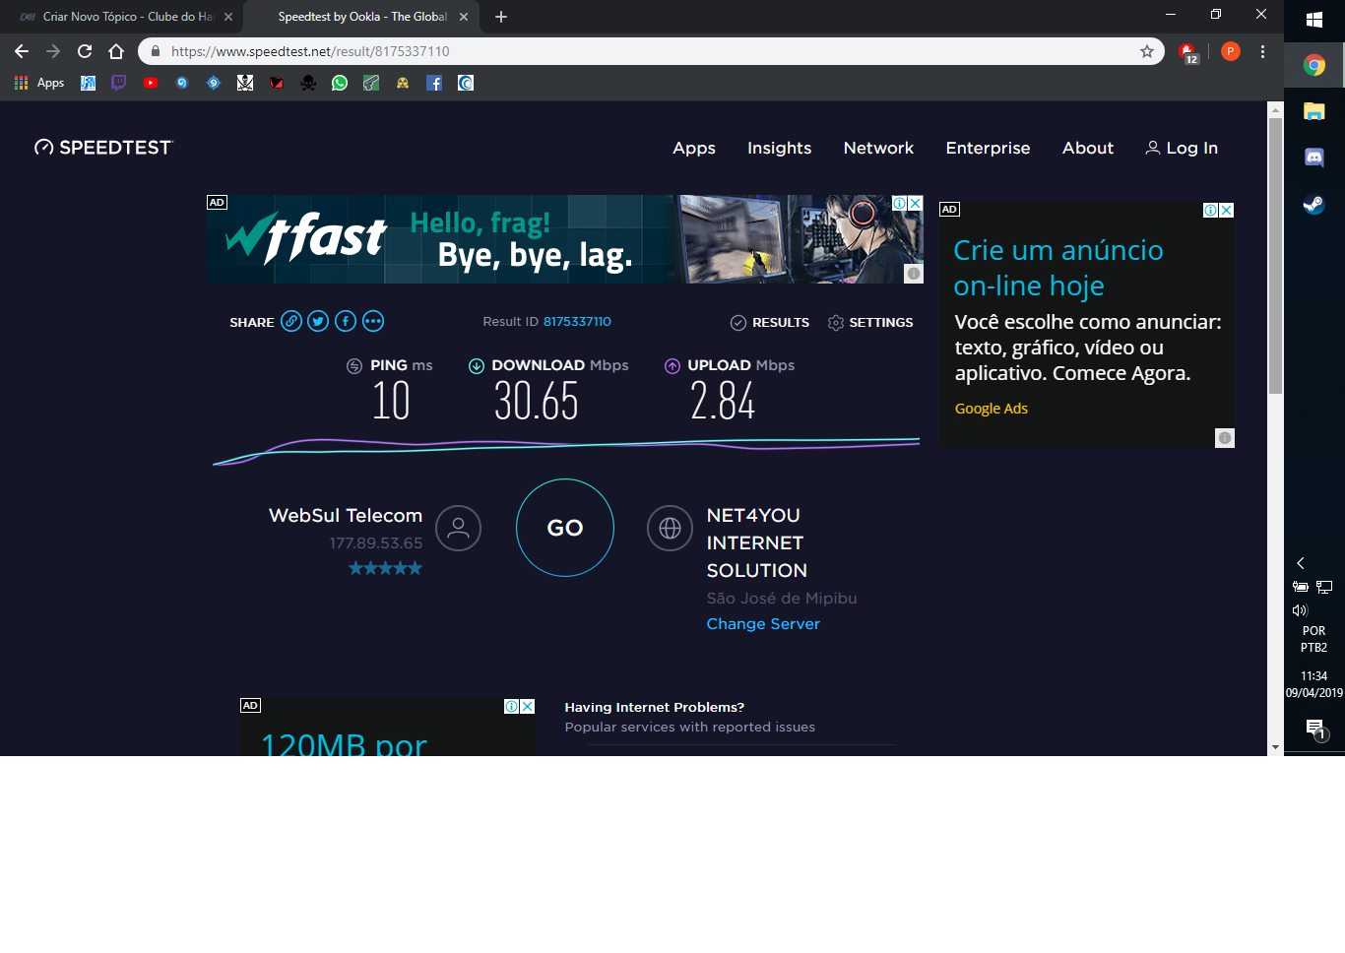Go back to the previous page
The width and height of the screenshot is (1345, 953).
22,51
